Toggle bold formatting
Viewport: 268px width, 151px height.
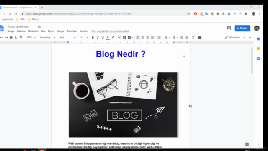pos(93,37)
